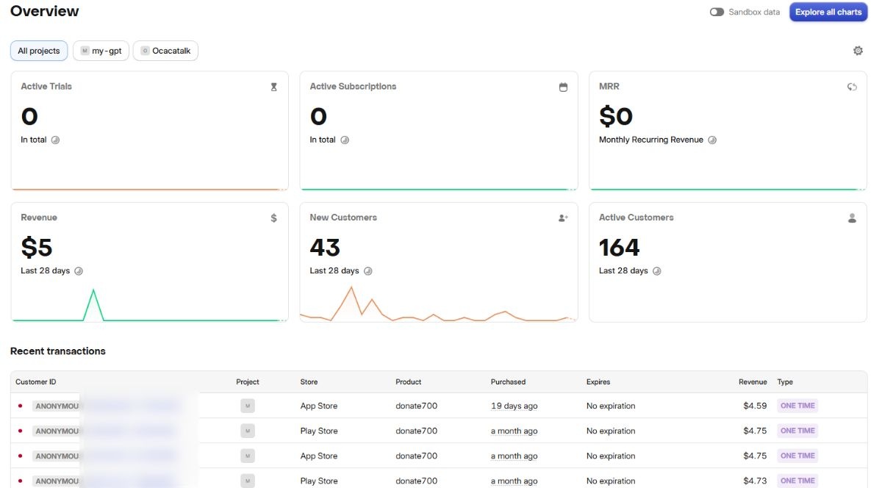Click the person icon on Active Customers card

852,218
